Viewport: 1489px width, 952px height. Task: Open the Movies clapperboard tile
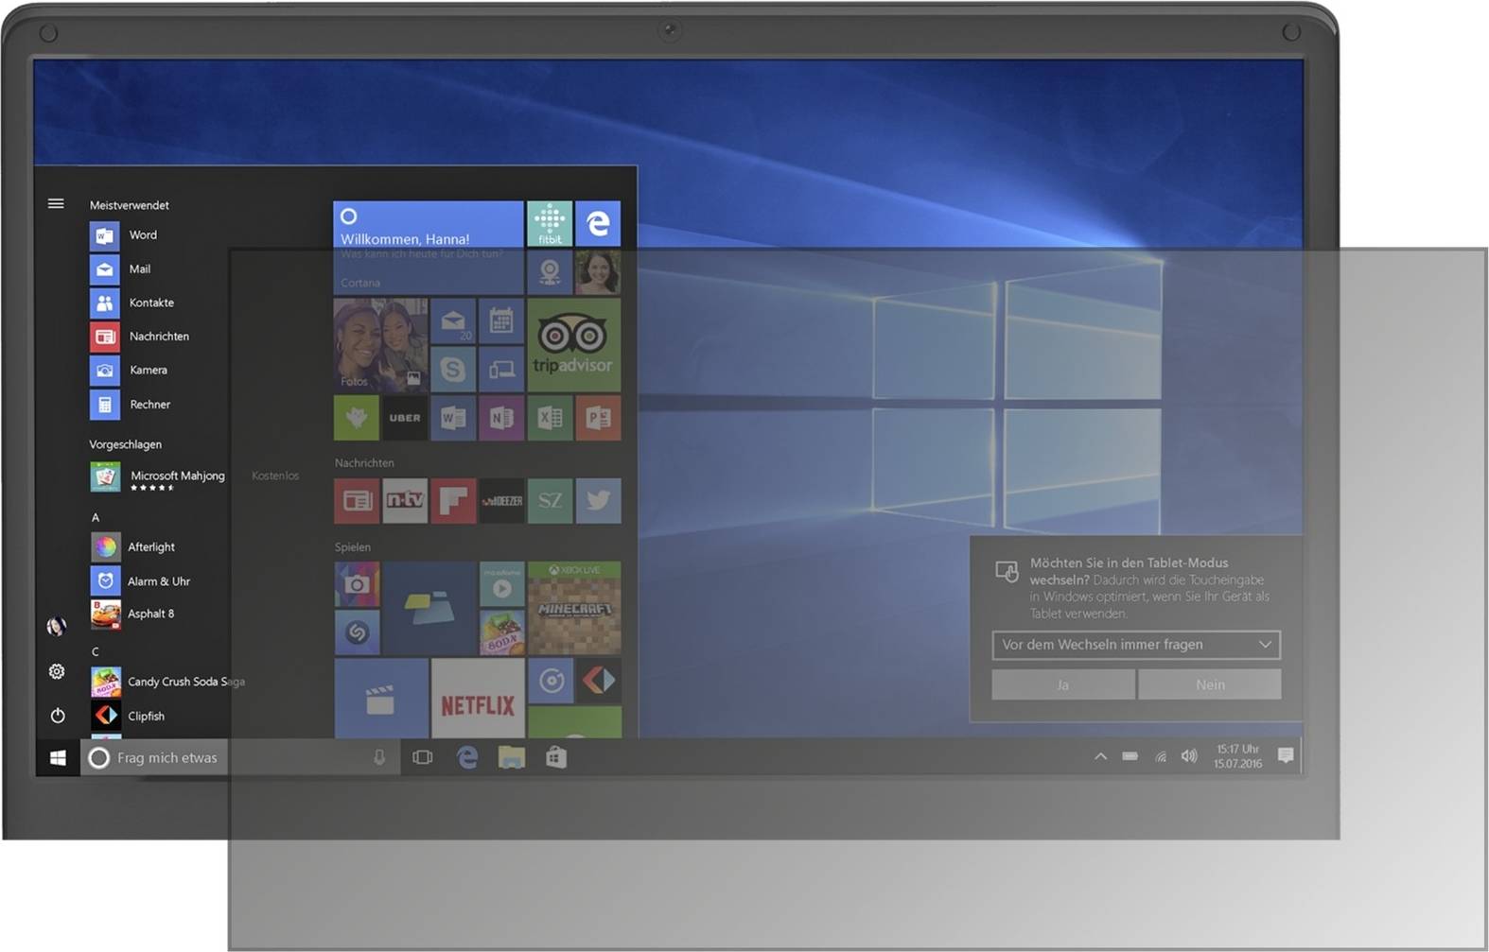380,699
